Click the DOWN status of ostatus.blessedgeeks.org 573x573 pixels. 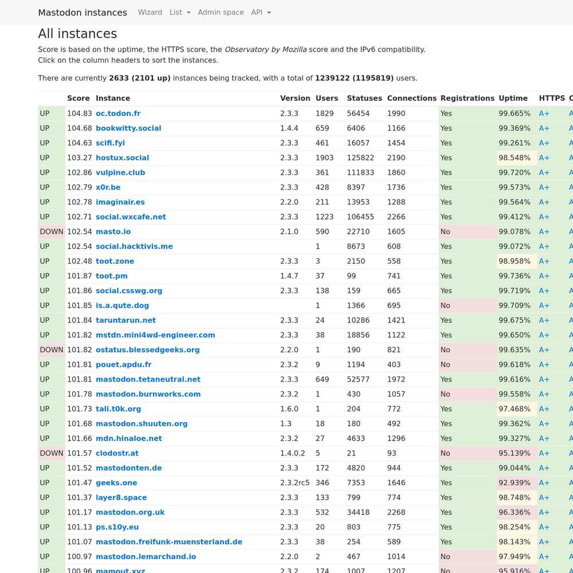(x=52, y=350)
